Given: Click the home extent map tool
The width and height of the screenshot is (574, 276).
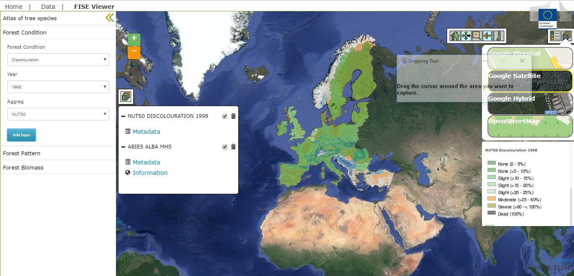Looking at the screenshot, I should (x=455, y=36).
